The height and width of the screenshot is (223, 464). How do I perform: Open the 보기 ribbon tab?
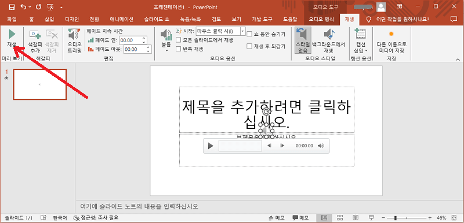point(237,20)
